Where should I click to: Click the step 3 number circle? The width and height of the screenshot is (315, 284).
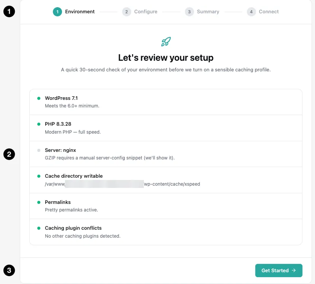pos(189,12)
